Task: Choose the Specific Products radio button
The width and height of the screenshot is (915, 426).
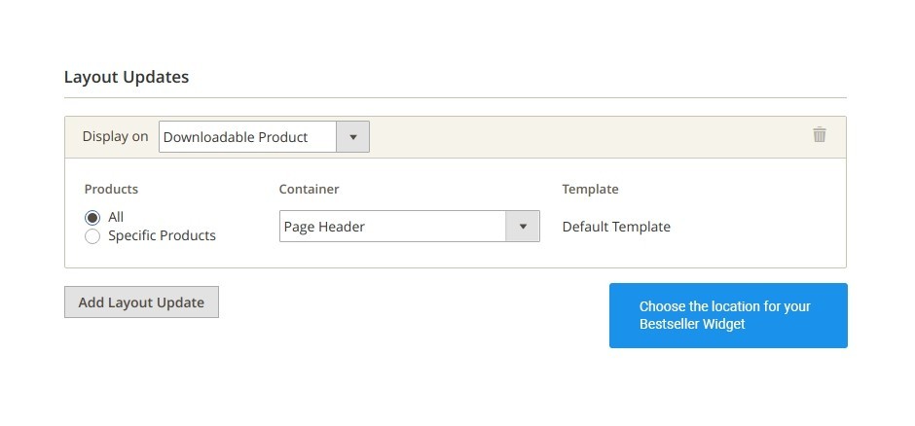Action: pyautogui.click(x=92, y=236)
